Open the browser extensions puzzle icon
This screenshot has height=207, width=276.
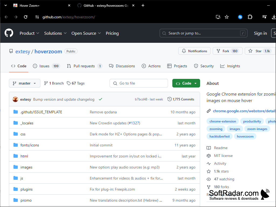pos(250,17)
